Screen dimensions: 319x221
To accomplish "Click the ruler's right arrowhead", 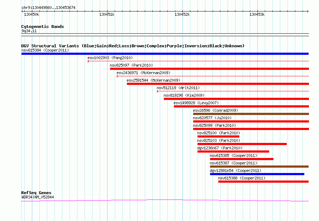I will pos(308,11).
